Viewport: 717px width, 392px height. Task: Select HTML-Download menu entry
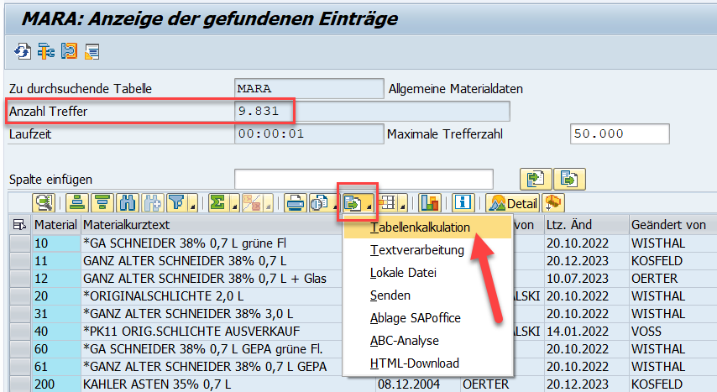415,363
